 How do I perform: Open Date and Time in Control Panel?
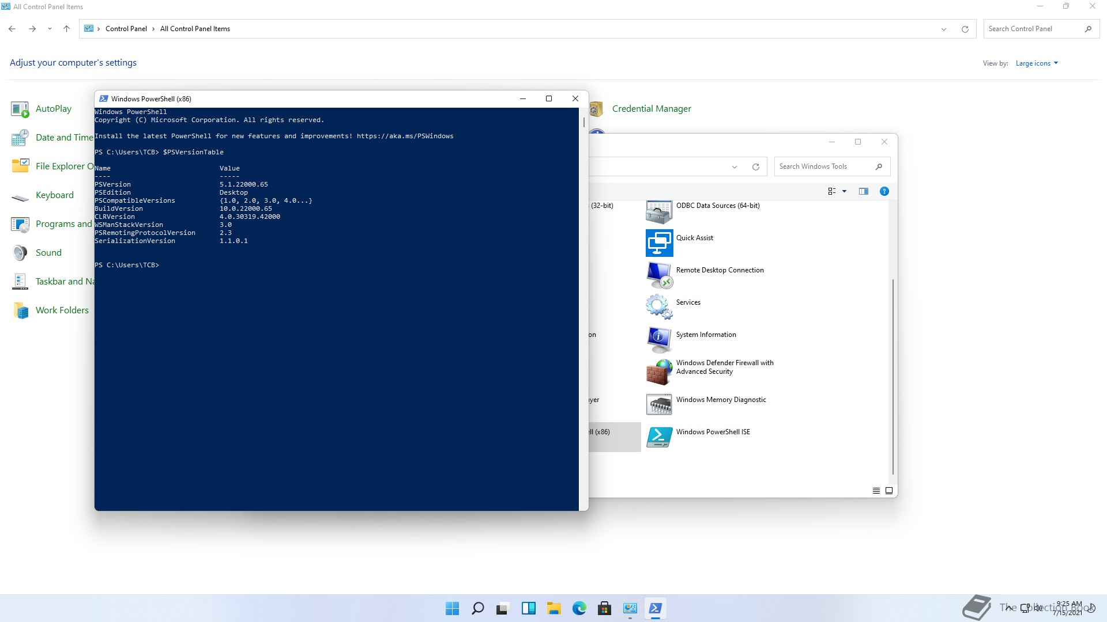(52, 138)
